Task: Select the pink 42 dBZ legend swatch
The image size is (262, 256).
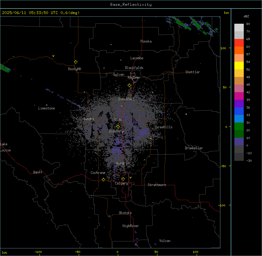Action: coord(239,88)
